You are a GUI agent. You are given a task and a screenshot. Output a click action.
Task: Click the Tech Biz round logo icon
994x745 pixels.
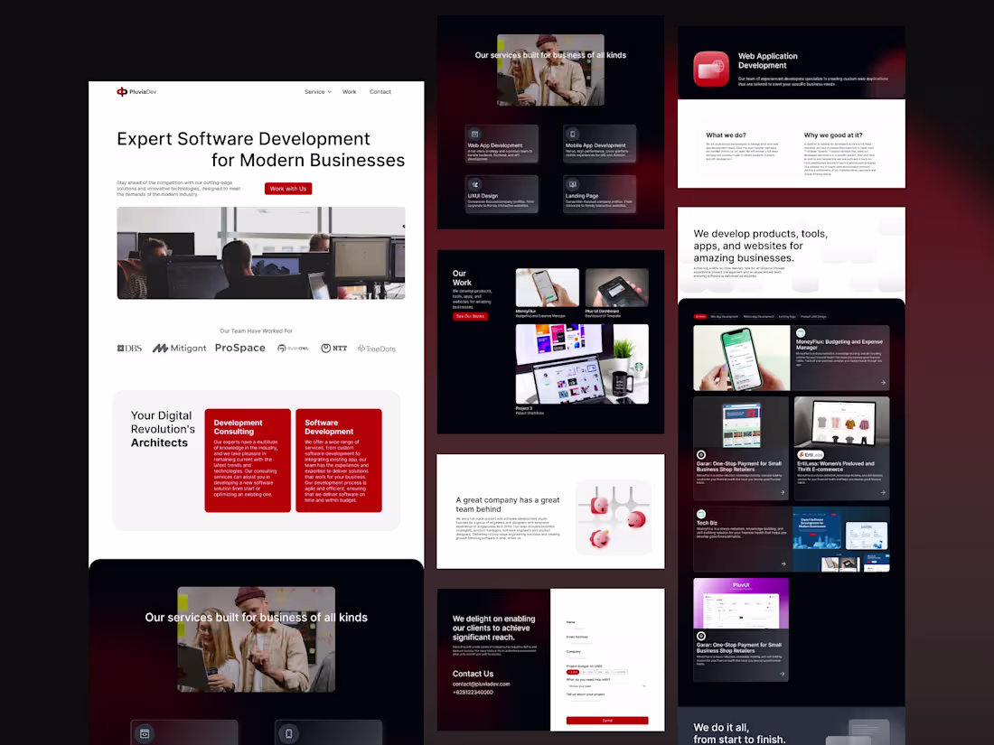coord(701,515)
